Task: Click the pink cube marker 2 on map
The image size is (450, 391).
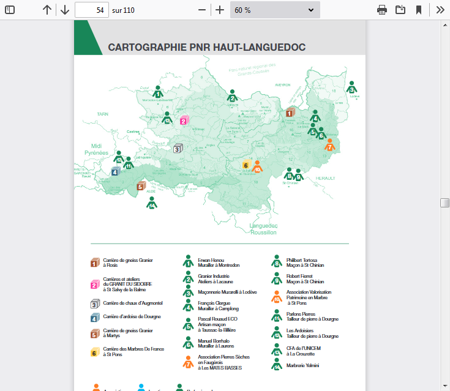Action: (x=183, y=121)
